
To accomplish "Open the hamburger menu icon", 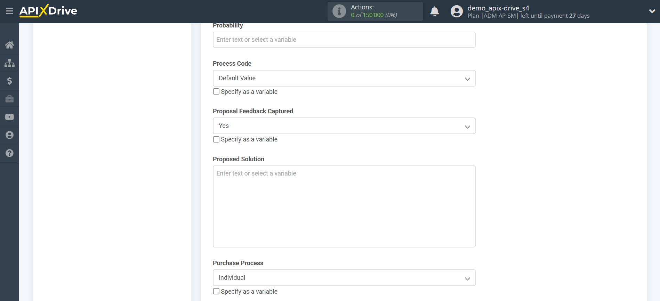I will (x=9, y=11).
